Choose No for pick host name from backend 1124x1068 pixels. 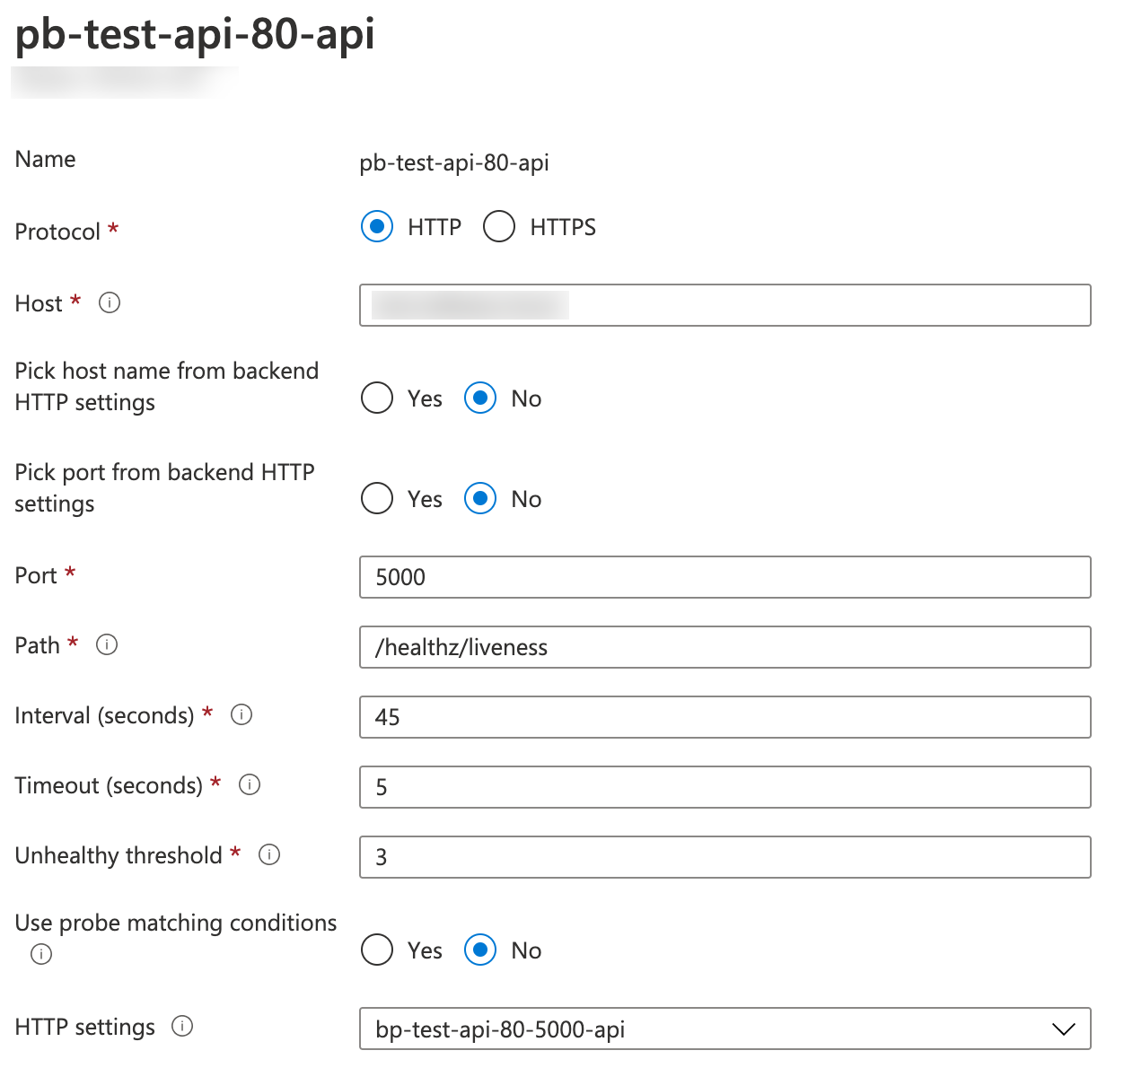pos(480,398)
